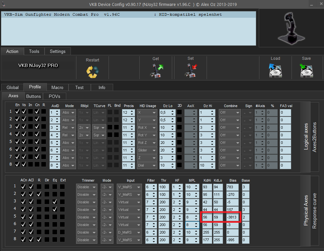
Task: Open RMpl dropdown for logical axis 3
Action: click(84, 128)
